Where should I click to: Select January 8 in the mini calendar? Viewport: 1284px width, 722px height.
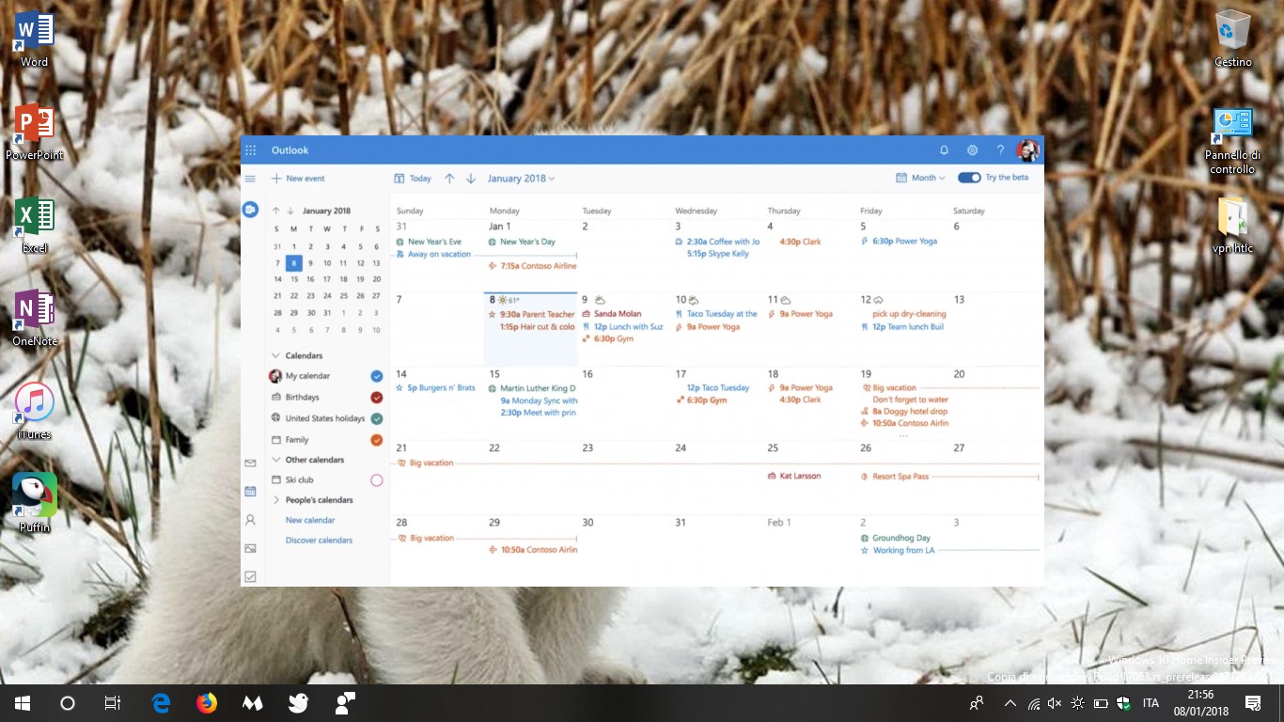pos(293,263)
